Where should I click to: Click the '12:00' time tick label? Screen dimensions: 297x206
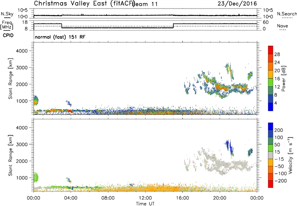tap(145, 198)
